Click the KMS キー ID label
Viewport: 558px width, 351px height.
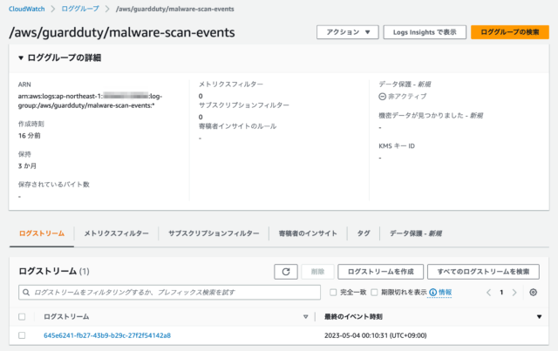[397, 146]
